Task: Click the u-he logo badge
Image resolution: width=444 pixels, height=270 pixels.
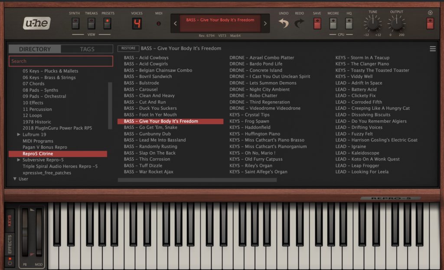Action: pyautogui.click(x=36, y=23)
